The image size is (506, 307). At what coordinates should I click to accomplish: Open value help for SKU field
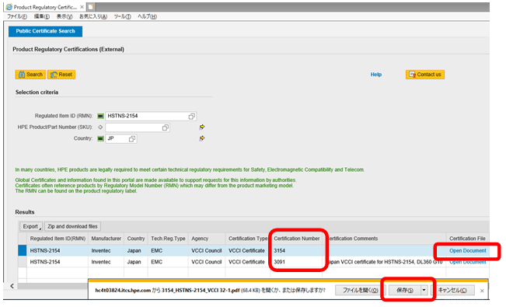point(166,127)
